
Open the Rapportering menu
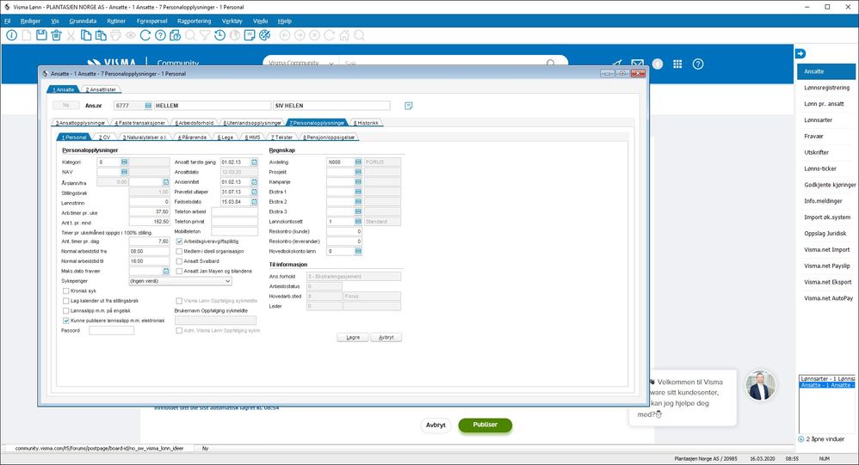[x=194, y=21]
